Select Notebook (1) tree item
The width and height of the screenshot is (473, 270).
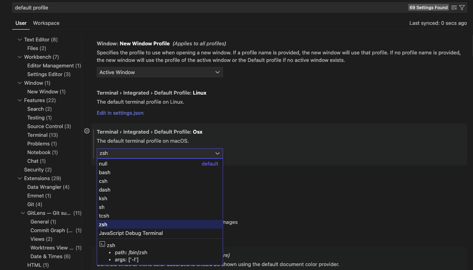point(42,152)
